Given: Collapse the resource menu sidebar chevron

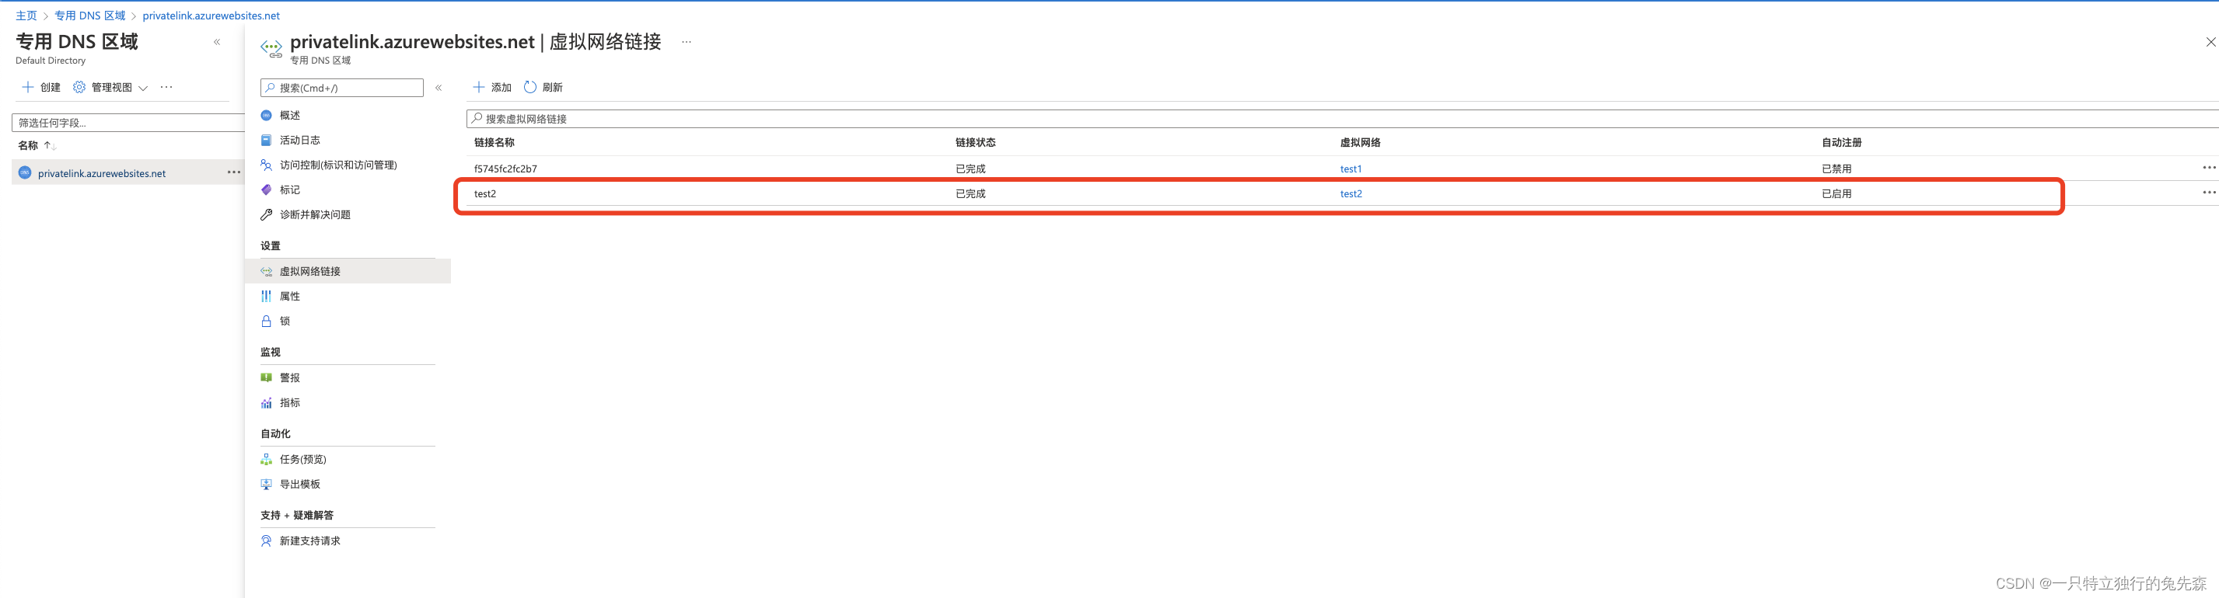Looking at the screenshot, I should (439, 88).
